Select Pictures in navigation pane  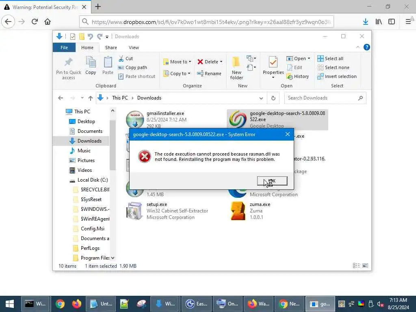click(x=86, y=160)
